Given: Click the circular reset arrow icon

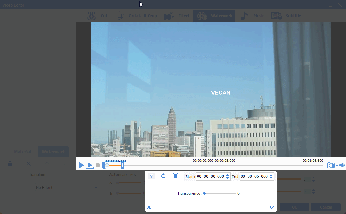Looking at the screenshot, I should point(163,176).
